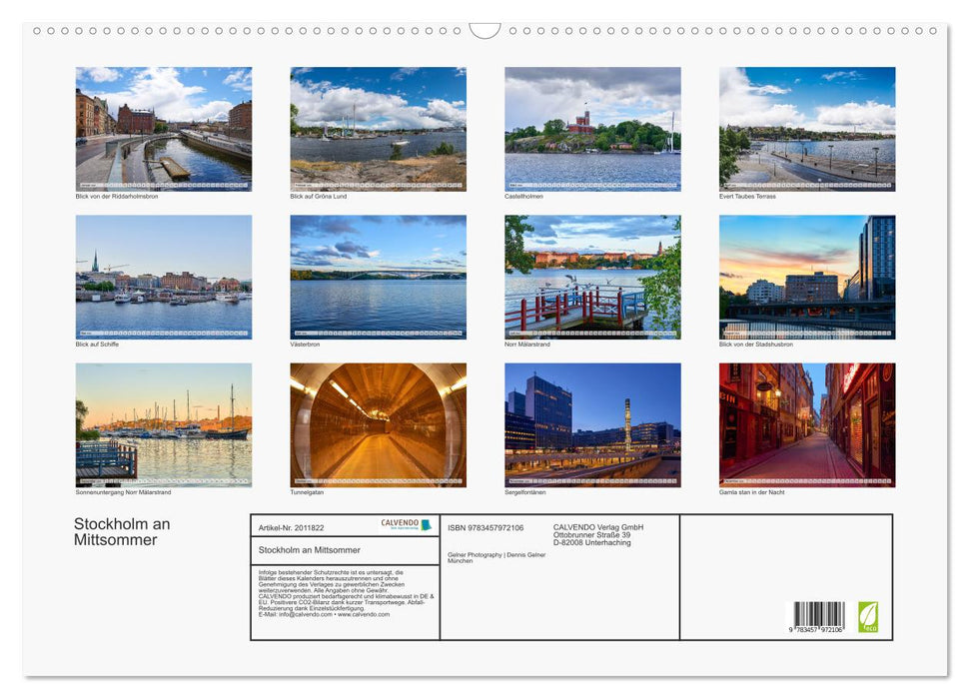The height and width of the screenshot is (699, 970).
Task: Click the blue bookmark icon beside CALVENDO logo
Action: click(x=427, y=525)
